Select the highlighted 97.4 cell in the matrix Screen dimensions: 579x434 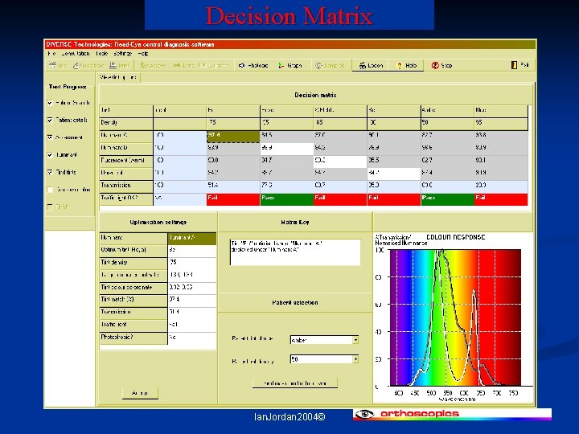[233, 136]
